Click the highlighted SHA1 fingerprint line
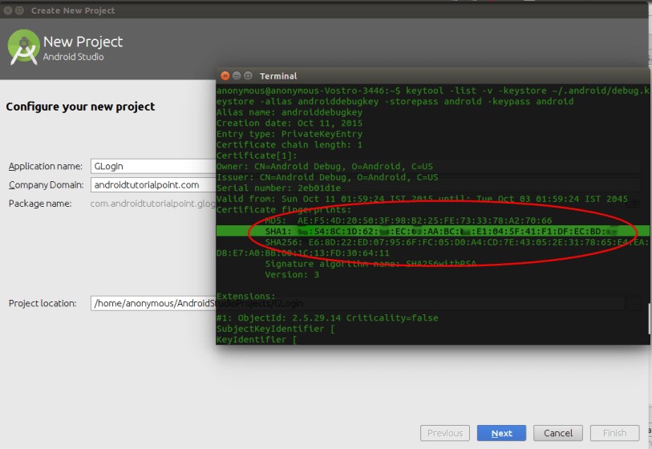 [x=432, y=231]
